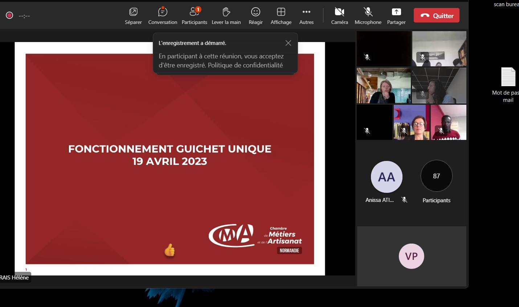Open the Réagir reactions menu
Viewport: 519px width, 307px height.
click(x=256, y=16)
